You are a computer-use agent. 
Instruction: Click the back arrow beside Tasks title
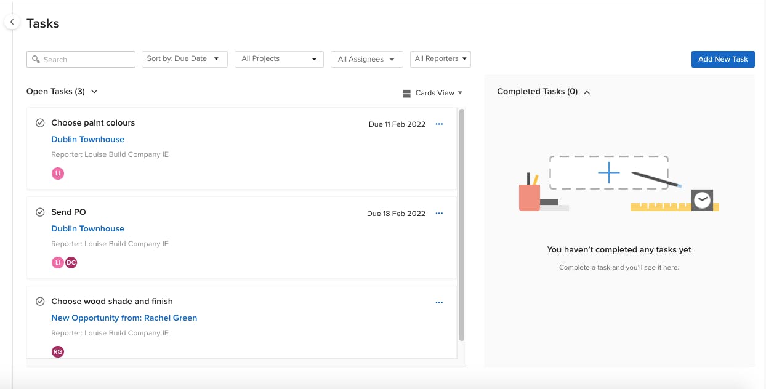pyautogui.click(x=12, y=22)
